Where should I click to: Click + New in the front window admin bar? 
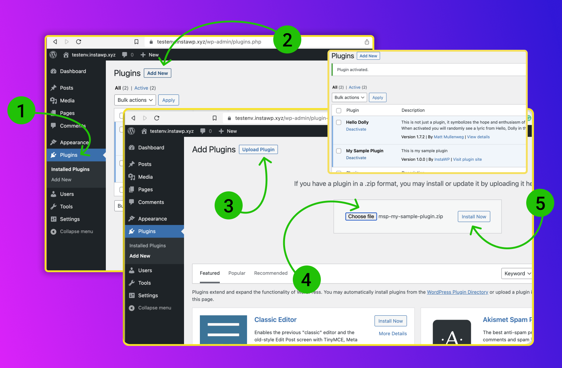[228, 131]
